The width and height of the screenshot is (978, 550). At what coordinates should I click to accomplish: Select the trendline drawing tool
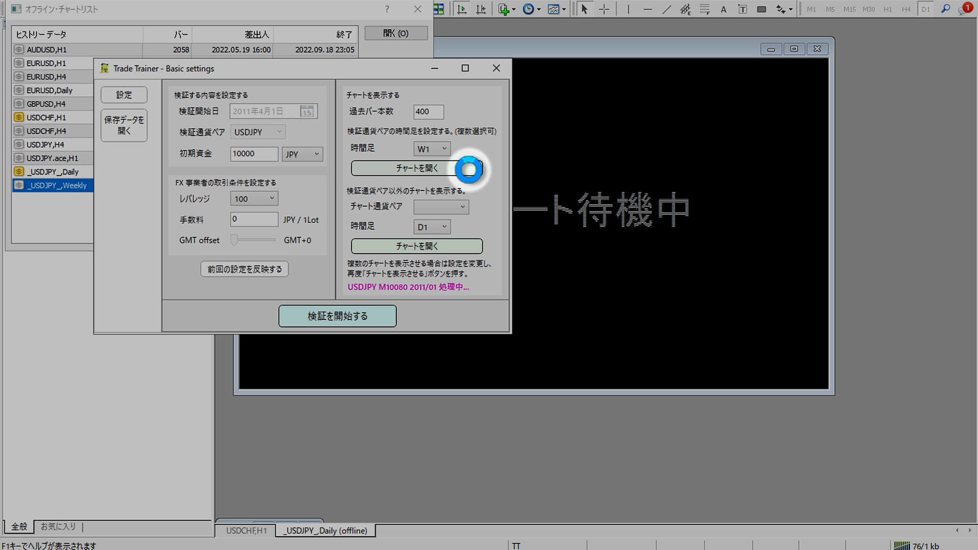[667, 9]
